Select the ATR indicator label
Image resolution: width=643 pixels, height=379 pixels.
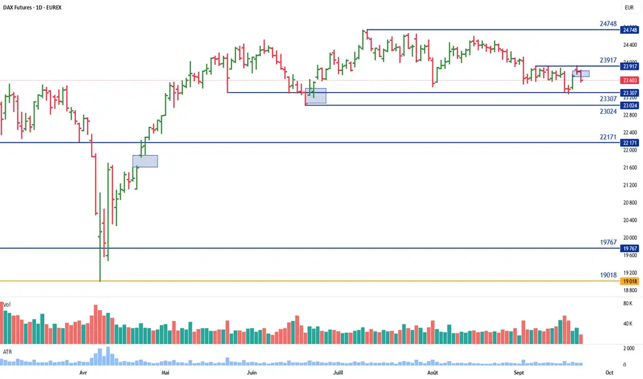(8, 351)
